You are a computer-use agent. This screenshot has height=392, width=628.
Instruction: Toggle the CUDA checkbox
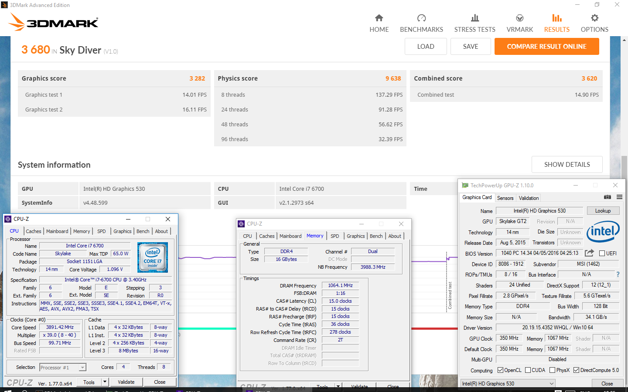[x=528, y=370]
